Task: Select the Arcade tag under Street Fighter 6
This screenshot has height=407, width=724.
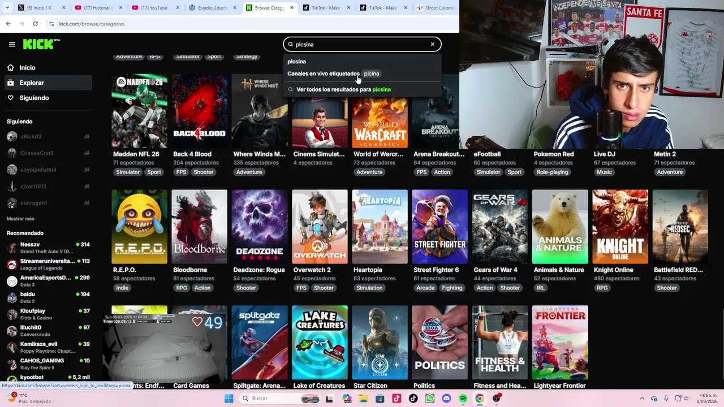Action: coord(425,288)
